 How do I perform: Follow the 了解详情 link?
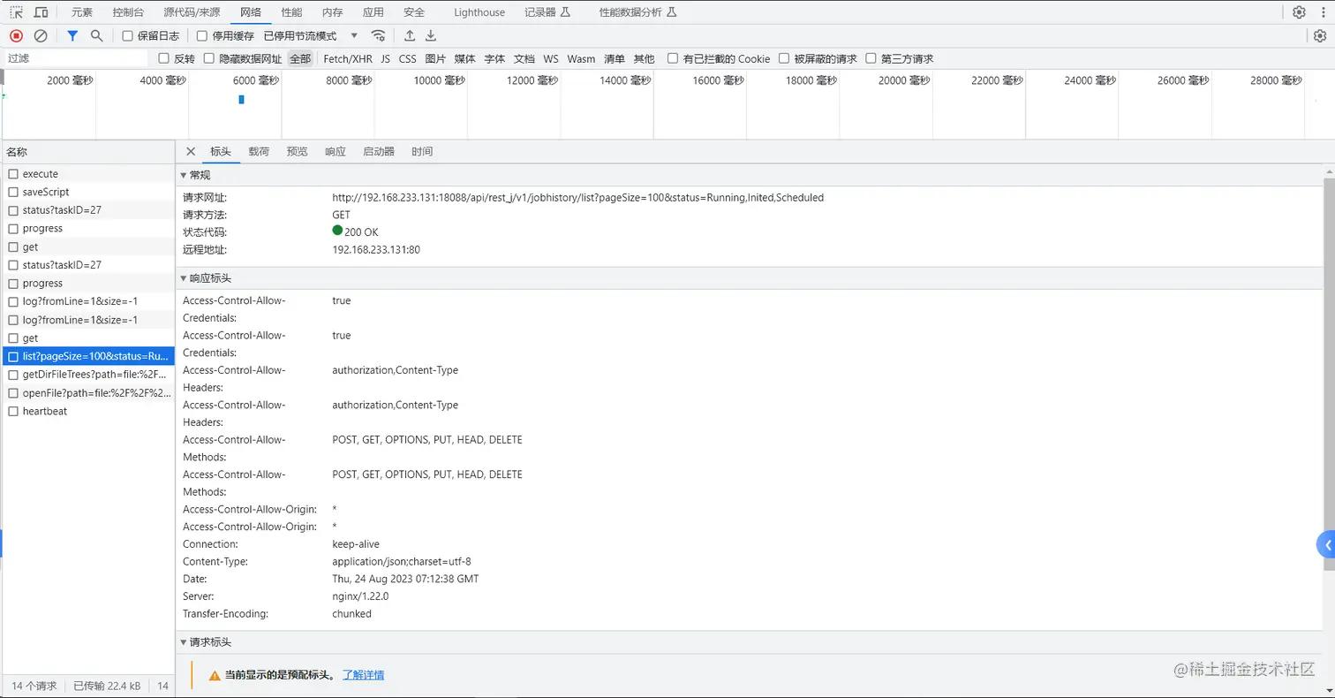point(363,675)
